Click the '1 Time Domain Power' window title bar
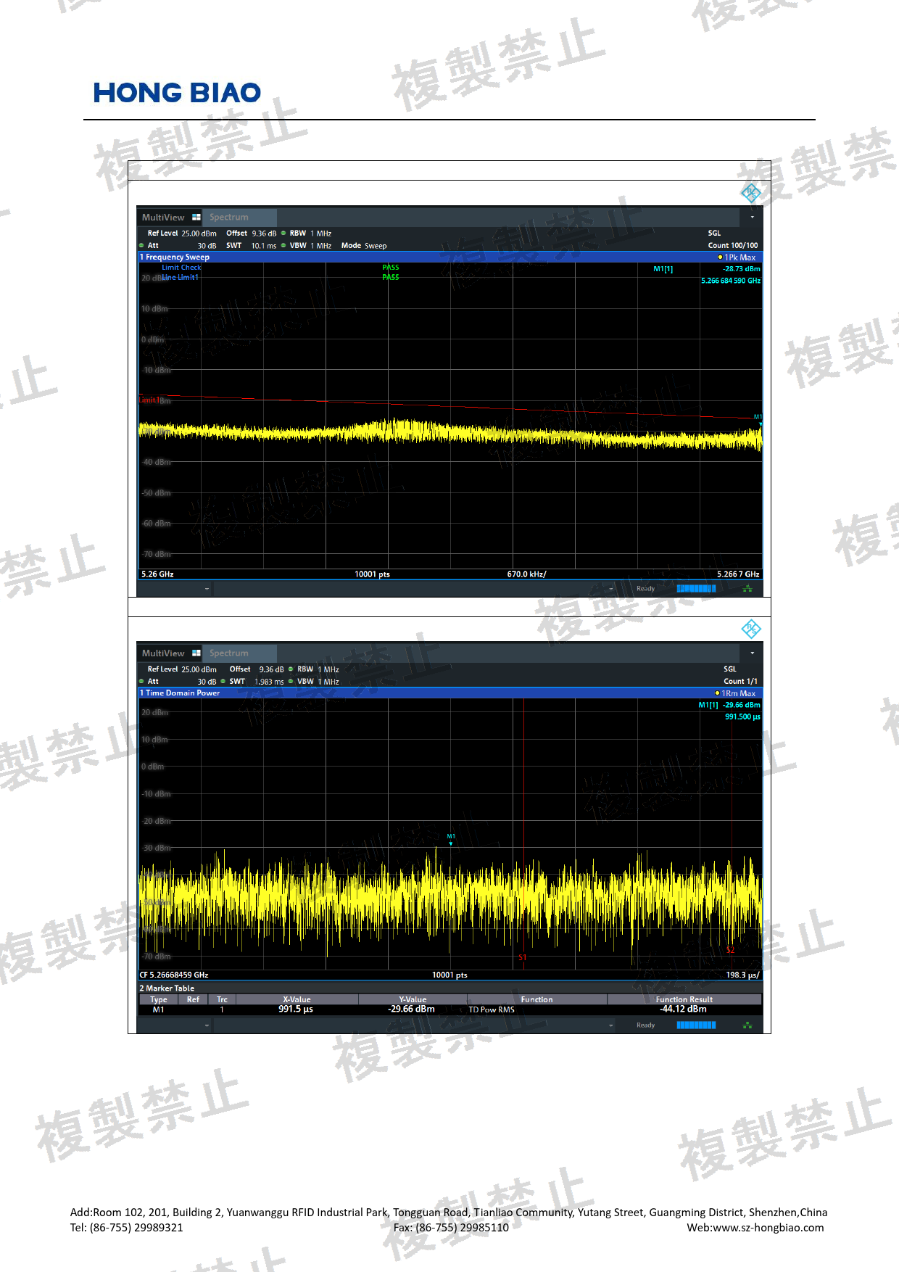 coord(449,693)
